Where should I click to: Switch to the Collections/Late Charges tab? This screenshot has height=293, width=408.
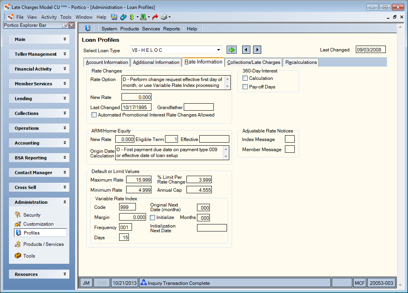[x=254, y=62]
